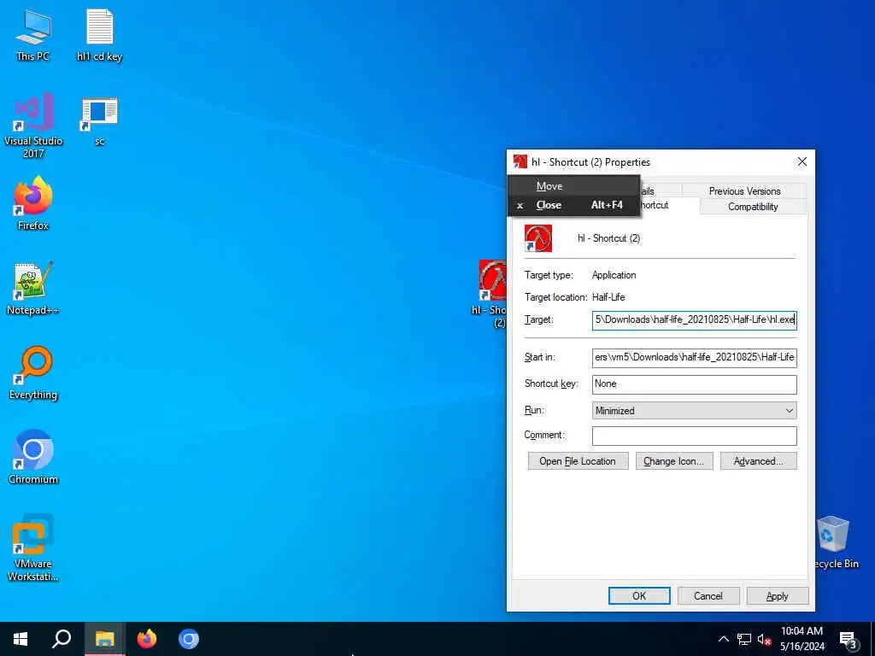Viewport: 875px width, 656px height.
Task: Select the Recycle Bin desktop icon
Action: click(834, 542)
